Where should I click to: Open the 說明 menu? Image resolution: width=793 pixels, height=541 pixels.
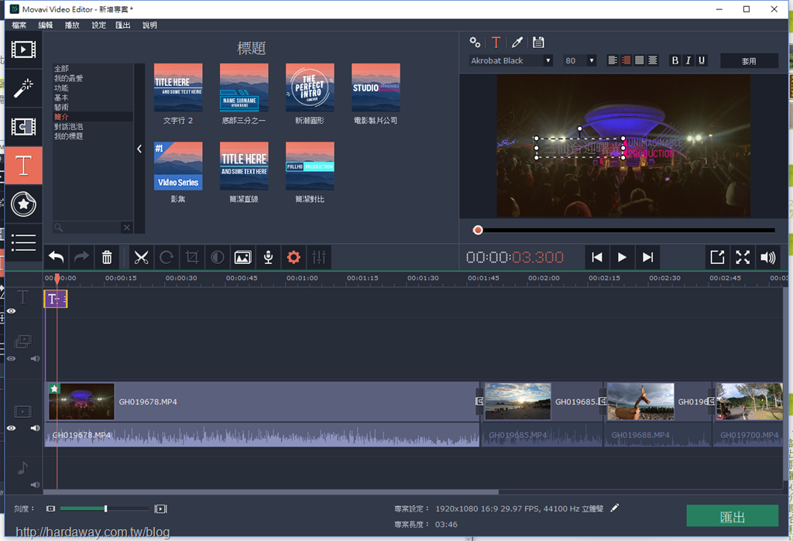tap(149, 25)
